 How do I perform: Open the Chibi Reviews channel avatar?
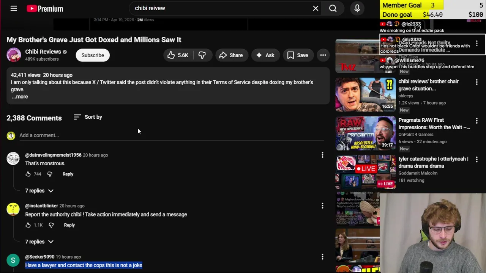[x=14, y=55]
